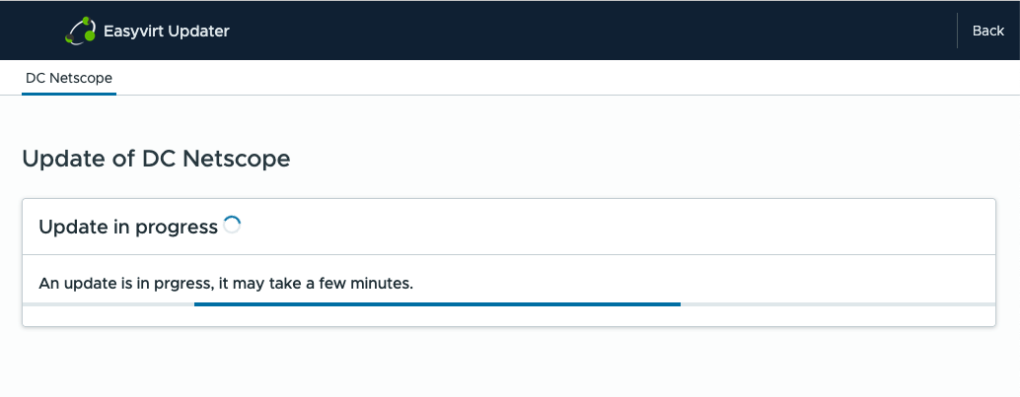Click empty card header space right of spinner
This screenshot has width=1020, height=397.
[x=612, y=227]
